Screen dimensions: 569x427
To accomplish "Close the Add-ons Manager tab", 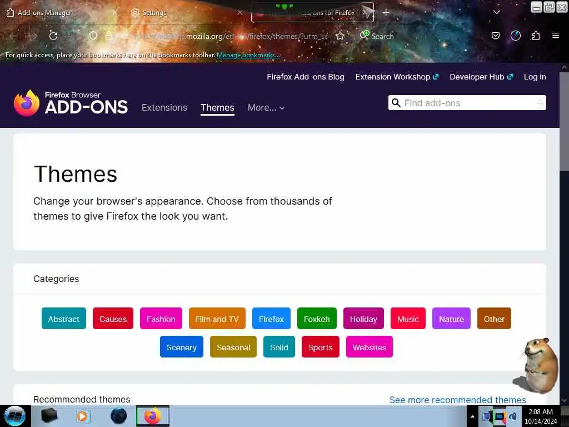I will tap(114, 12).
